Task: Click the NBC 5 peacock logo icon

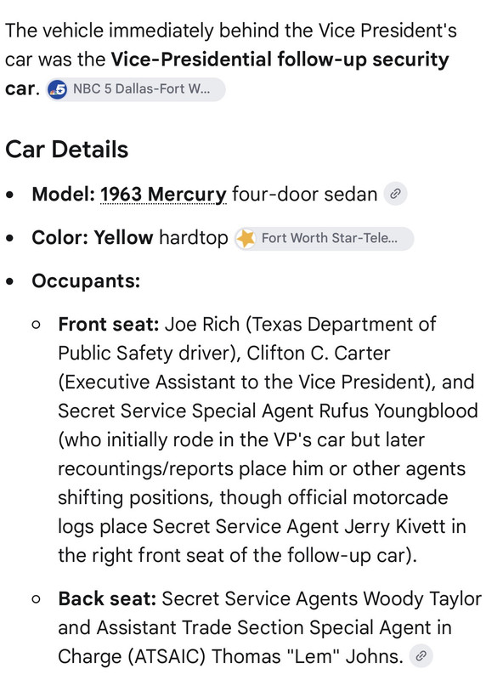Action: 57,89
